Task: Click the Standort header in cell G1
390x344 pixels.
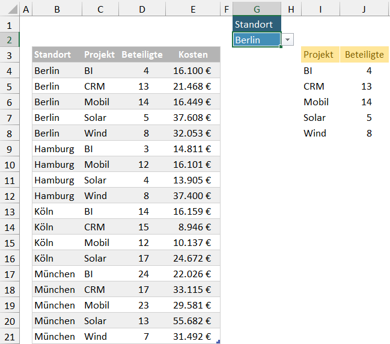Action: (257, 24)
